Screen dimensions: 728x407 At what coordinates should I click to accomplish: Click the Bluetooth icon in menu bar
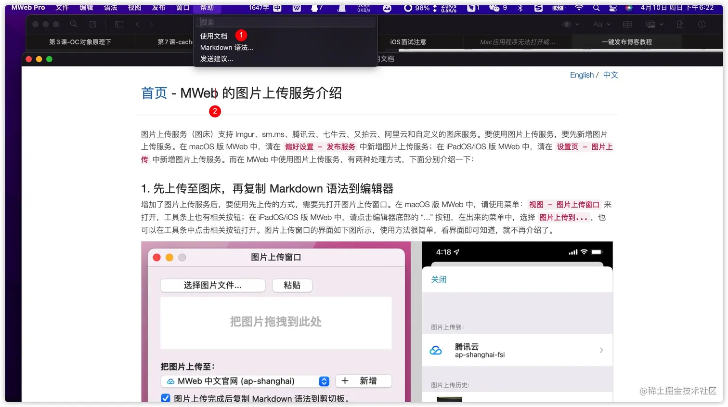[x=520, y=8]
